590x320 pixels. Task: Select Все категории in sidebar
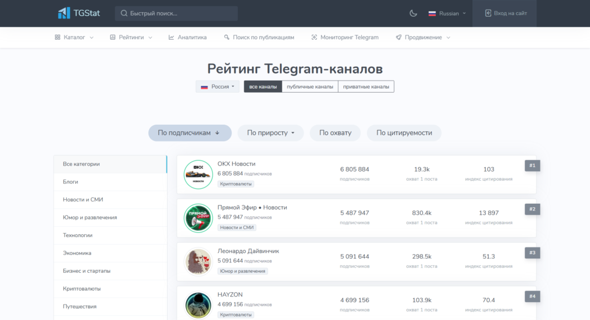coord(110,164)
